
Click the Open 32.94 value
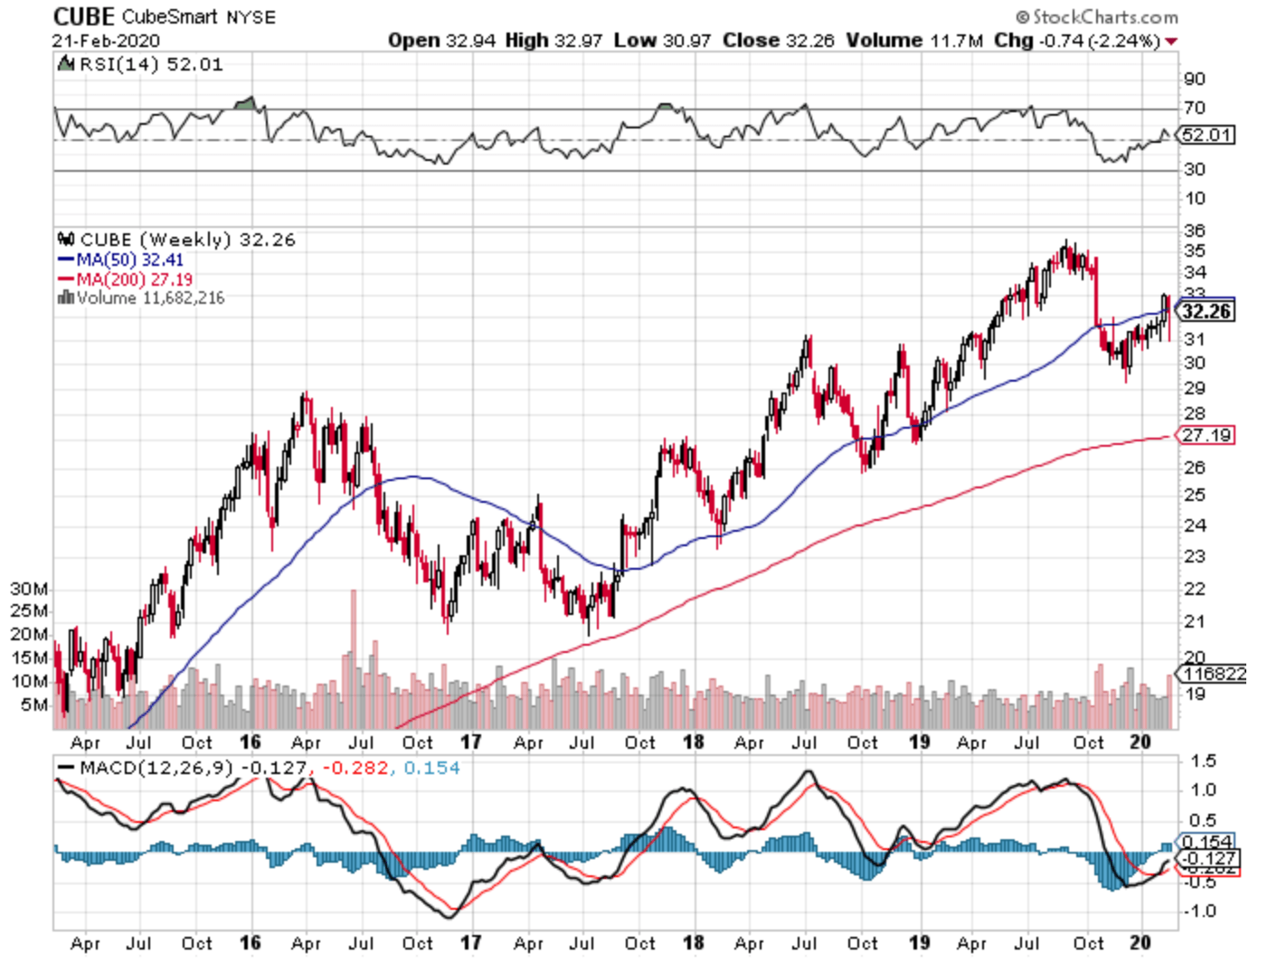click(x=441, y=41)
